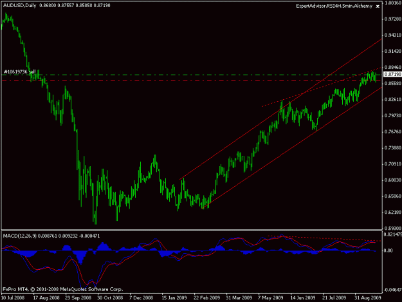This screenshot has width=402, height=302.
Task: Click the ExpertAdvisor.RSI4H.5min.Alchemy label
Action: point(334,6)
